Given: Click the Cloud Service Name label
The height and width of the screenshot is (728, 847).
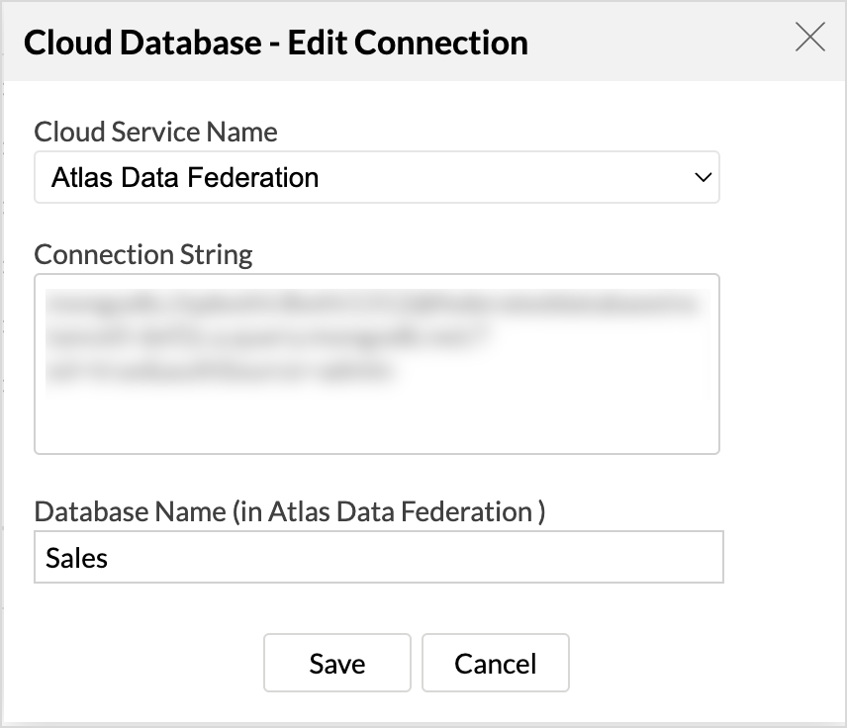Looking at the screenshot, I should (155, 132).
